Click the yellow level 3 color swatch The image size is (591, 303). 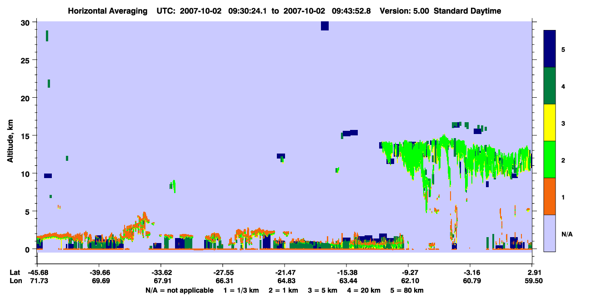coord(550,123)
